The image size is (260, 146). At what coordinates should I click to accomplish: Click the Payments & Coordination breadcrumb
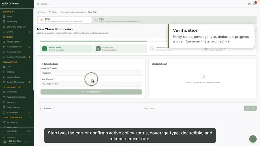(72, 12)
